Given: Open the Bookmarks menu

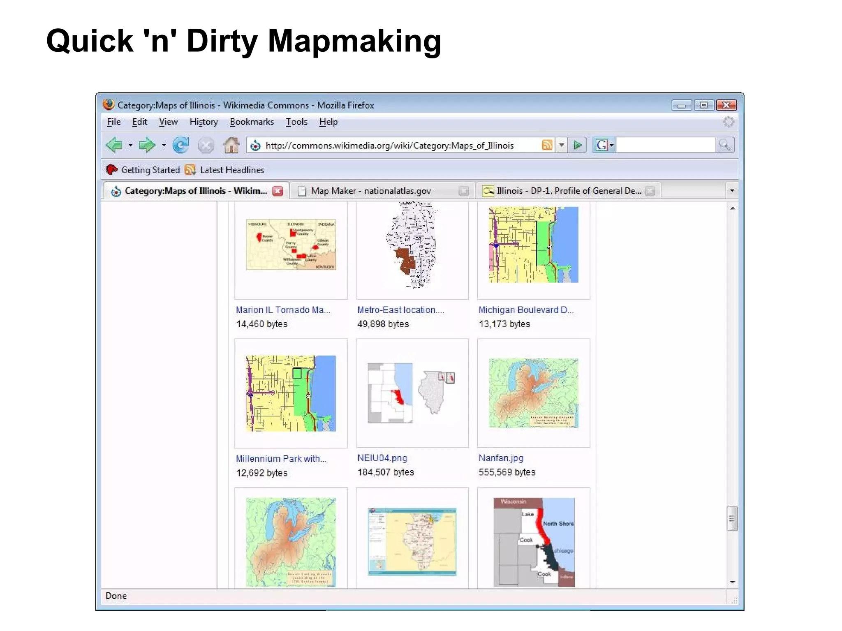Looking at the screenshot, I should [252, 122].
